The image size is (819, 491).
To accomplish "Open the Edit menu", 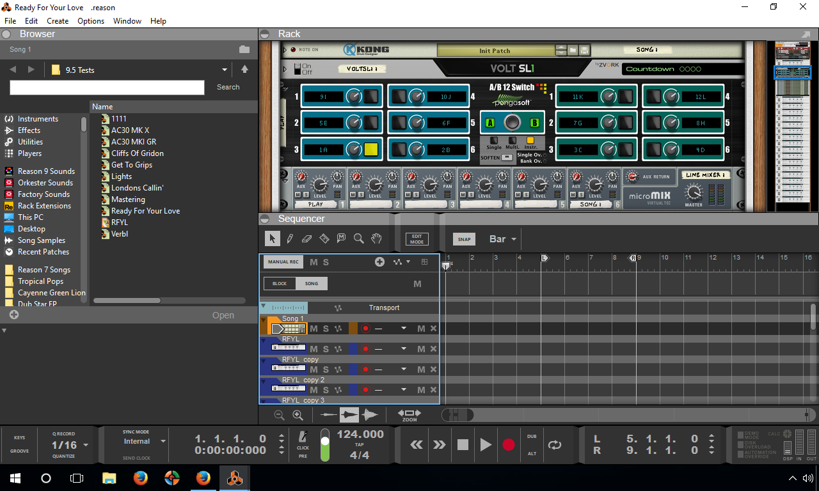I will coord(31,21).
